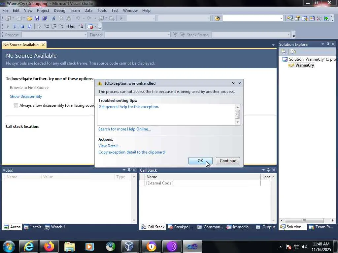
Task: Open the Find combo box dropdown
Action: pos(281,18)
